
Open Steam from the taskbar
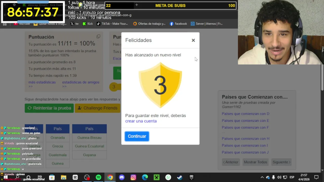[180, 177]
